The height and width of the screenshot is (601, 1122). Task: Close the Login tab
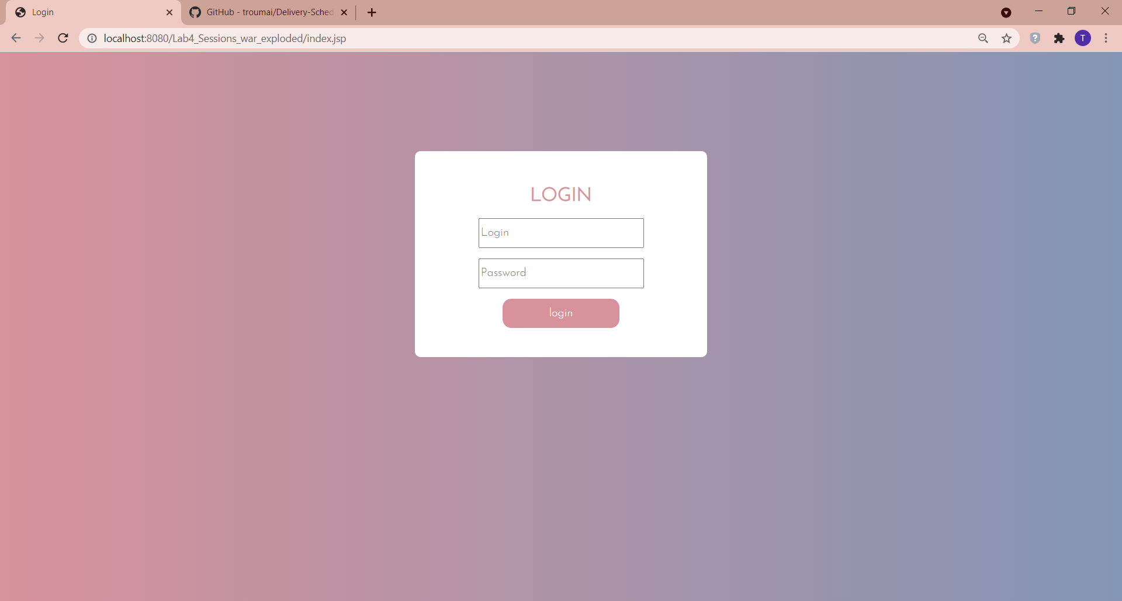pos(169,12)
